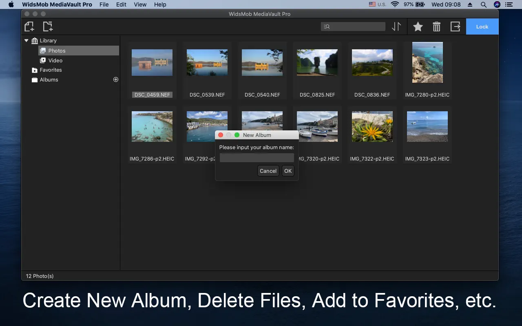Click the IMG_7322-p2.HEIC file name label
Image resolution: width=522 pixels, height=326 pixels.
[372, 159]
